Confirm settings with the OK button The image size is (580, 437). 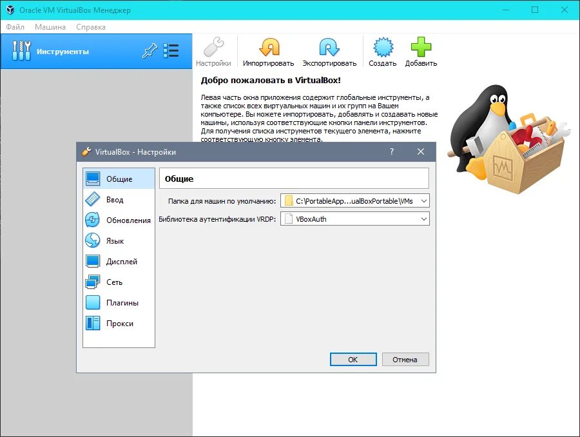pyautogui.click(x=353, y=359)
